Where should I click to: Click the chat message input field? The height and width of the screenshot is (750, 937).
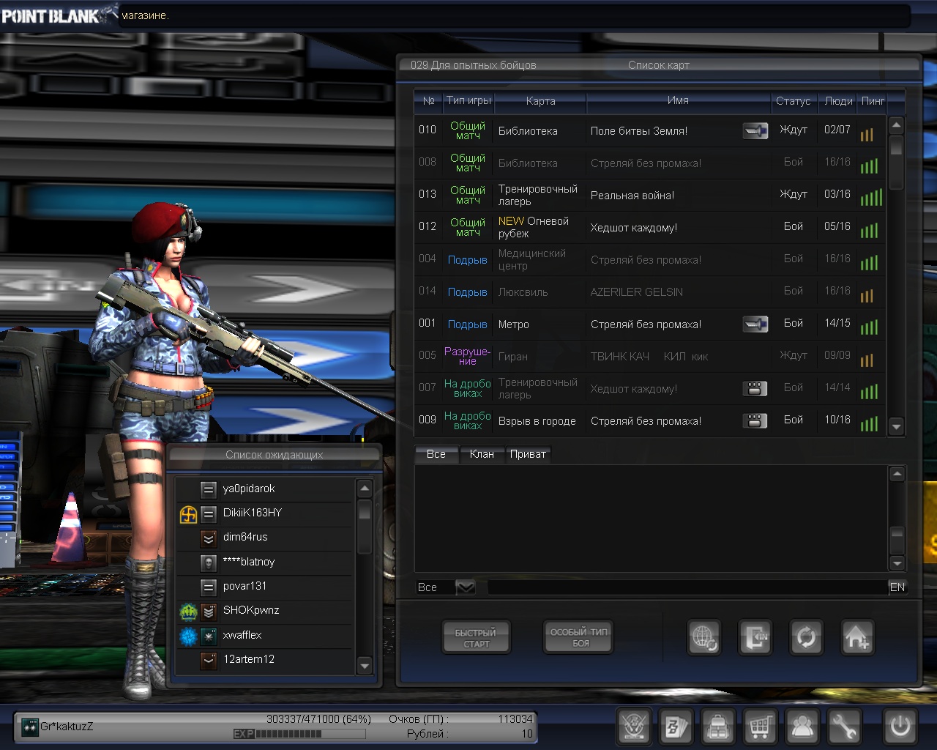pyautogui.click(x=687, y=587)
